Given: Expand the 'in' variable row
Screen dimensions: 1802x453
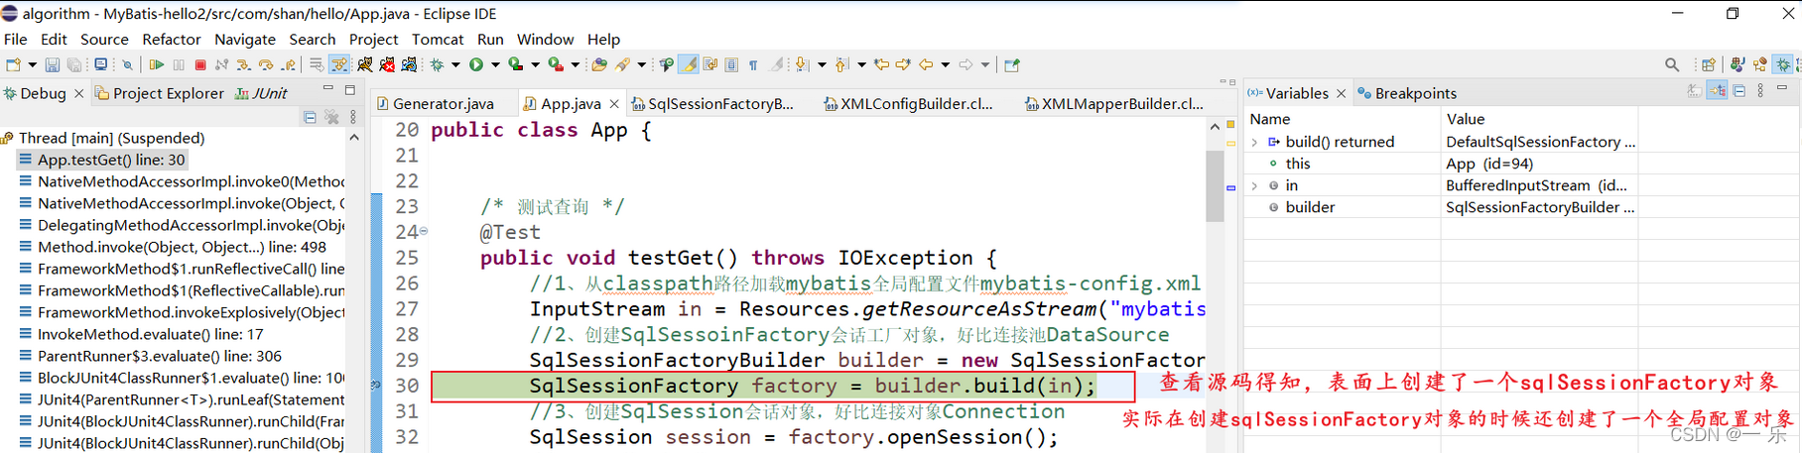Looking at the screenshot, I should [1254, 185].
